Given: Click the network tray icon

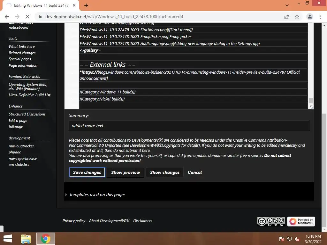Looking at the screenshot, I should (x=289, y=239).
